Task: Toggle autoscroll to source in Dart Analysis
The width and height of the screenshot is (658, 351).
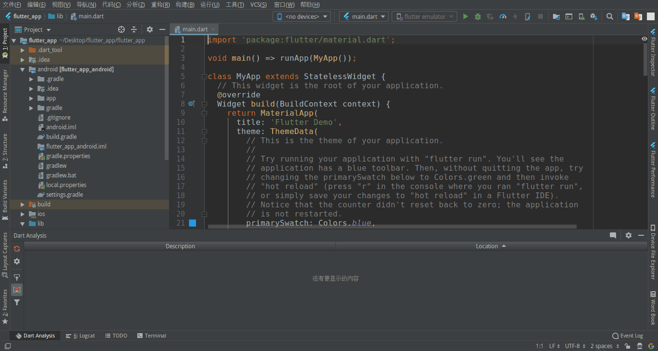Action: tap(17, 277)
